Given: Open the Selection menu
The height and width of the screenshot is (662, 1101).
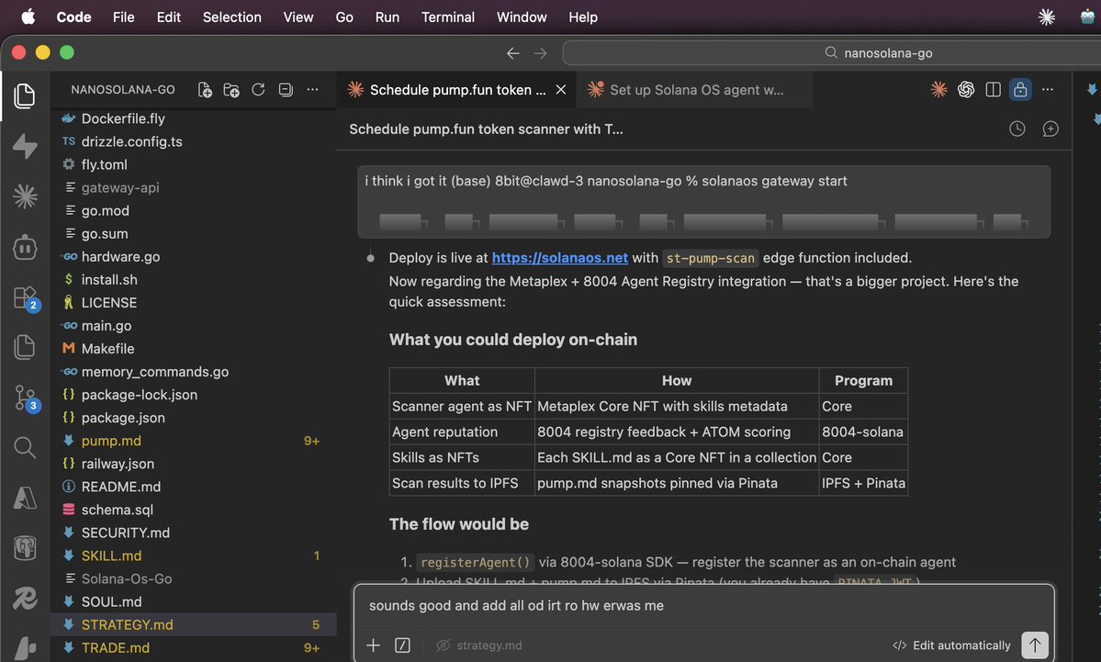Looking at the screenshot, I should click(231, 17).
